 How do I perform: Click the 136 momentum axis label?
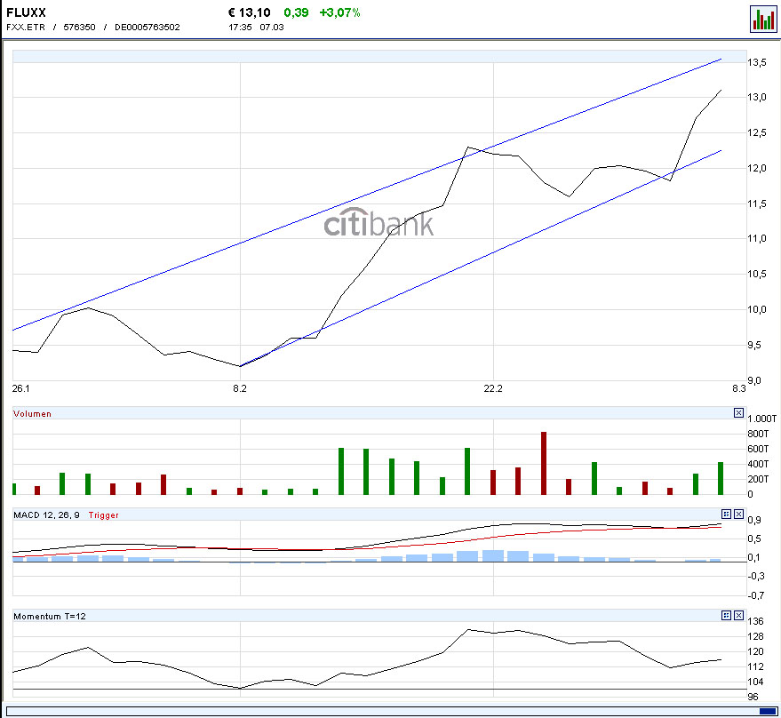click(x=755, y=621)
